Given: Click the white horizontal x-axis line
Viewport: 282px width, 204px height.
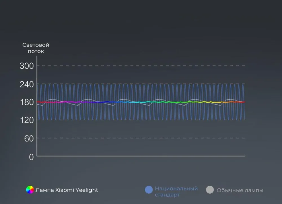Looking at the screenshot, I should point(141,156).
